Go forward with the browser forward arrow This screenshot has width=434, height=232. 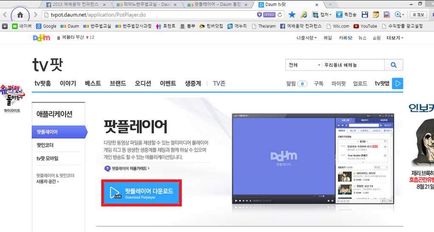(36, 15)
